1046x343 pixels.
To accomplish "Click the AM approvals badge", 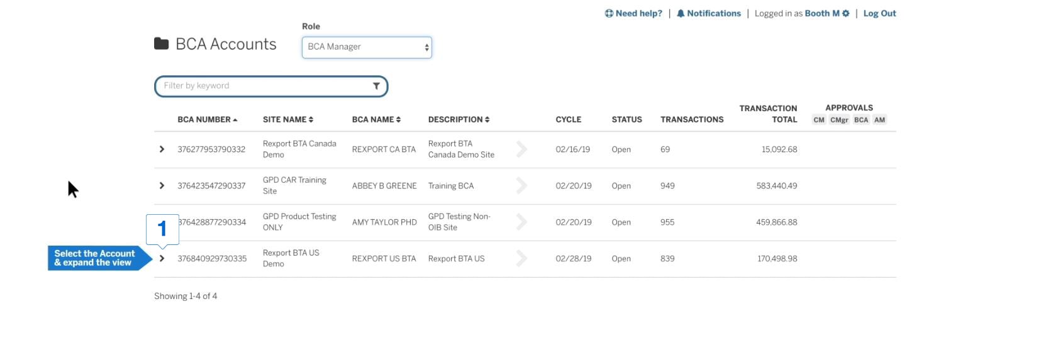I will [879, 120].
